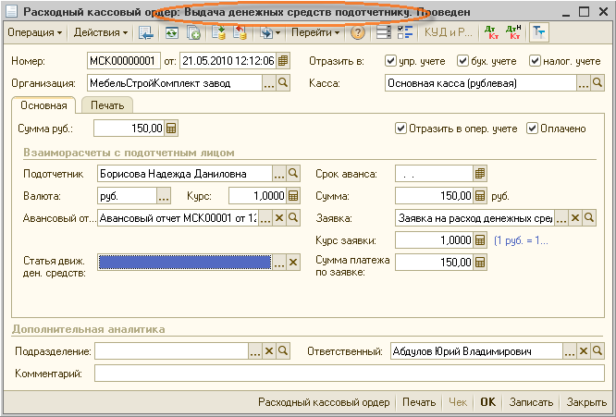The image size is (616, 417).
Task: Toggle налог. учете checkbox
Action: [x=535, y=61]
